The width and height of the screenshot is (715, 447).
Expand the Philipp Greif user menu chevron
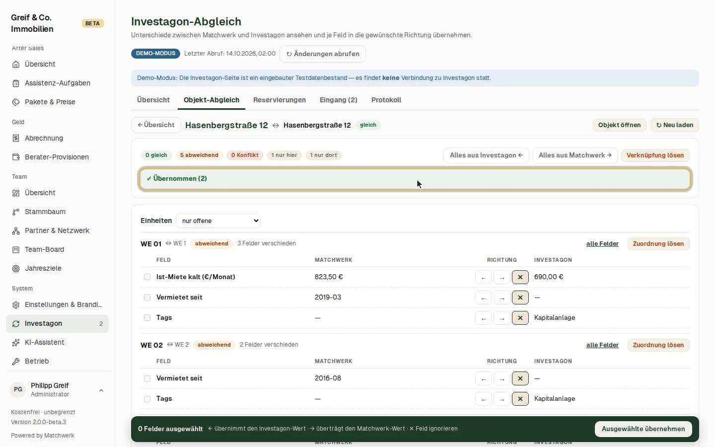101,390
